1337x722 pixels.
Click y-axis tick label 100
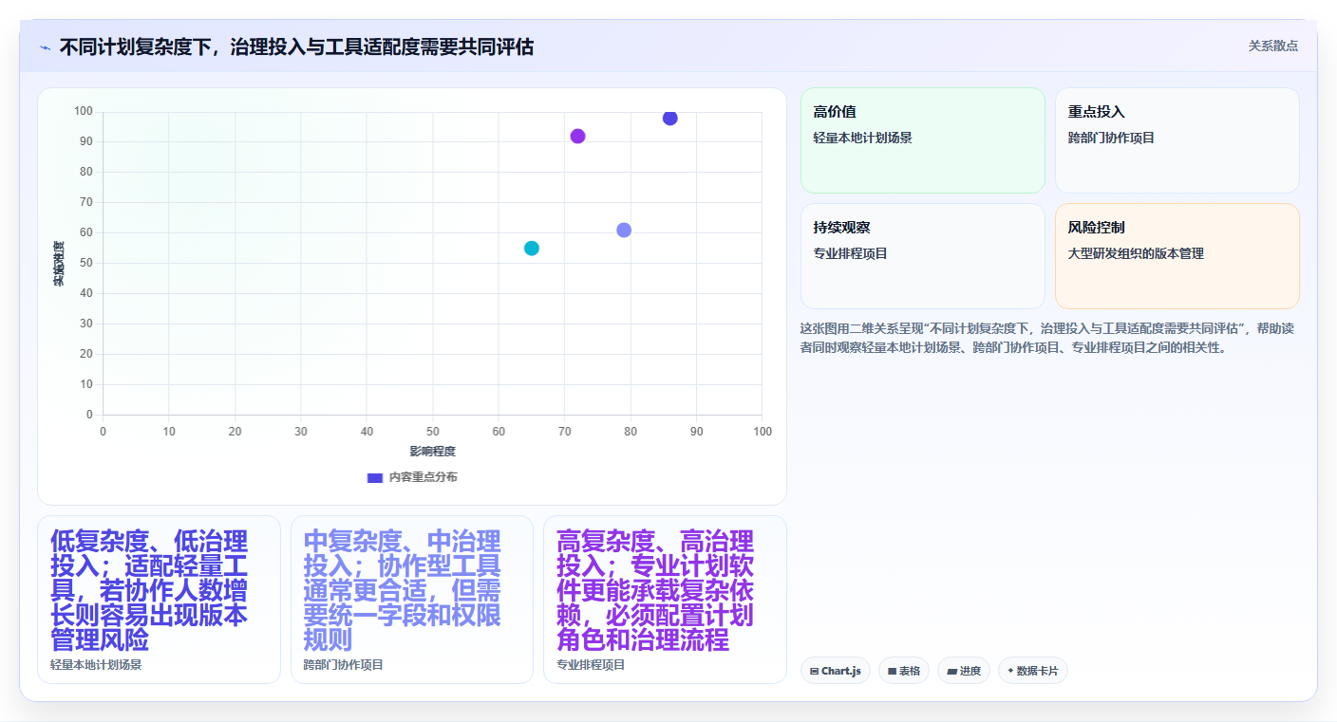point(84,112)
